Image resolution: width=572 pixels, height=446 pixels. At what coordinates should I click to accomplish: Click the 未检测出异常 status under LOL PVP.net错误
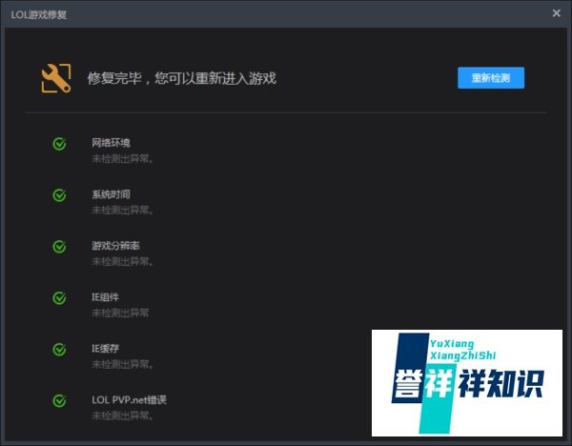pyautogui.click(x=122, y=416)
